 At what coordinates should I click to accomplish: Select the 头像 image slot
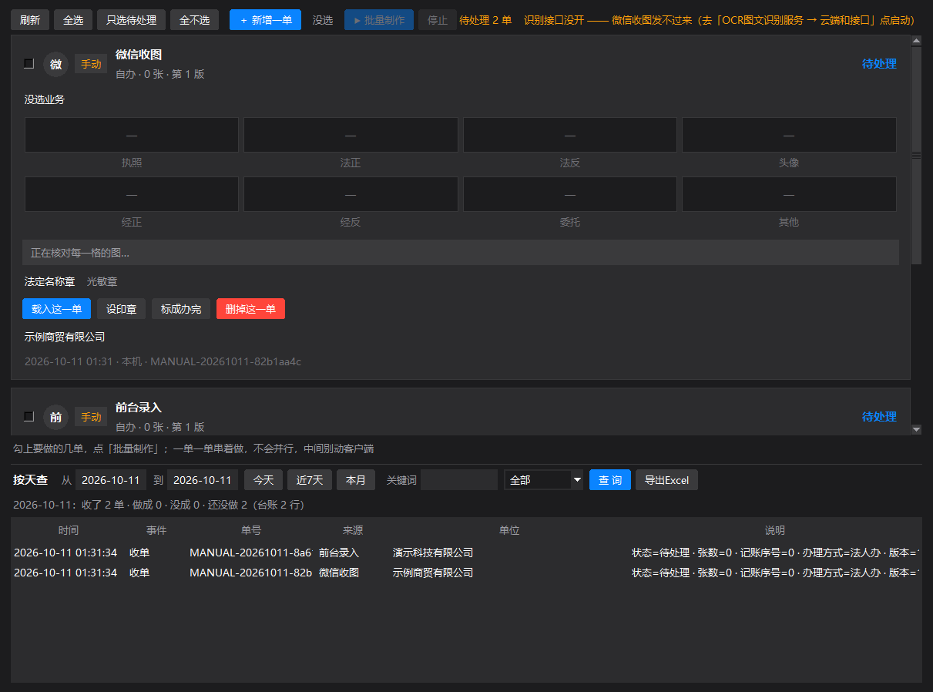(789, 135)
